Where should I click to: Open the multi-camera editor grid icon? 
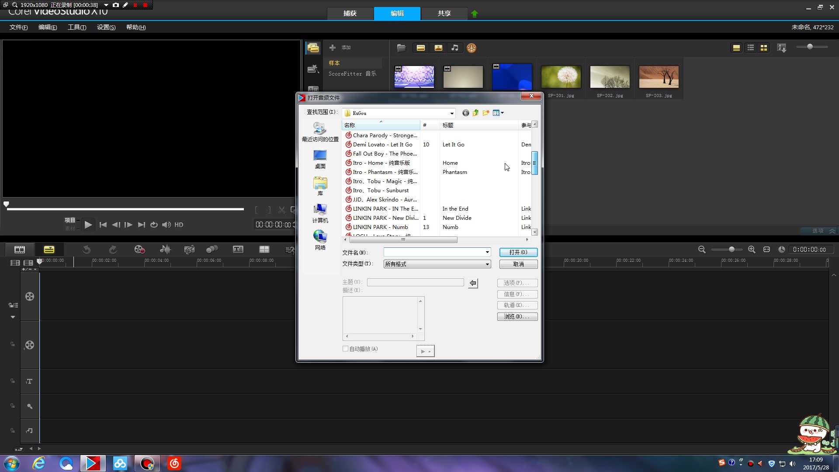click(x=264, y=250)
